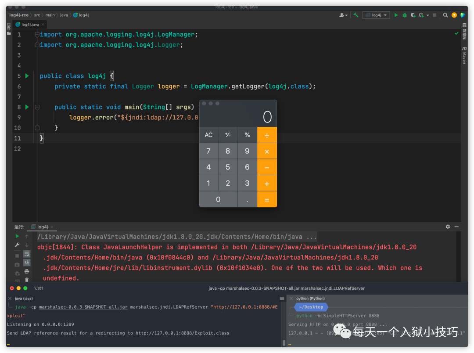Click the Calculator percent key
The height and width of the screenshot is (353, 474).
pos(247,135)
